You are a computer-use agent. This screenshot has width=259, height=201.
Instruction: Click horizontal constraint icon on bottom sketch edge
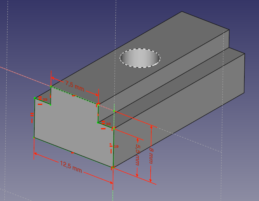click(72, 153)
